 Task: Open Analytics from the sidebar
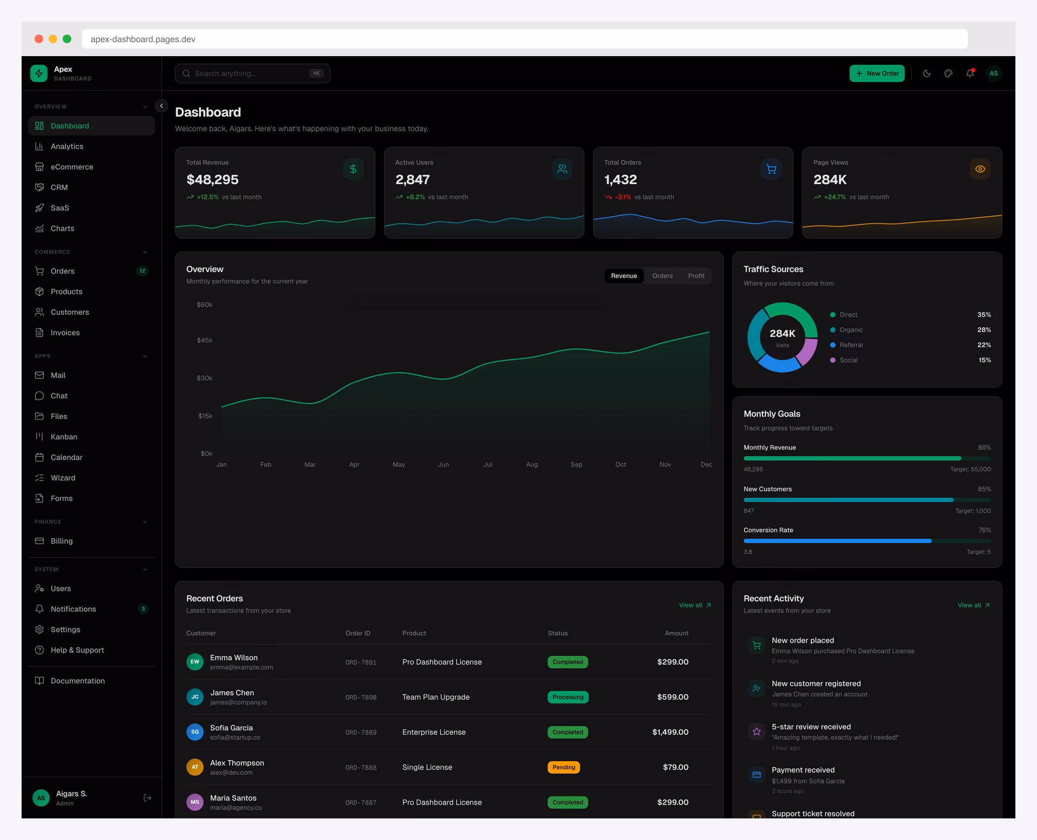click(91, 146)
